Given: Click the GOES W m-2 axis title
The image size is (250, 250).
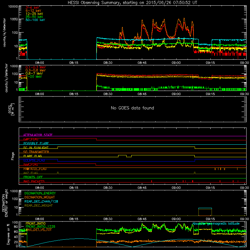Looking at the screenshot, I should (11, 109).
